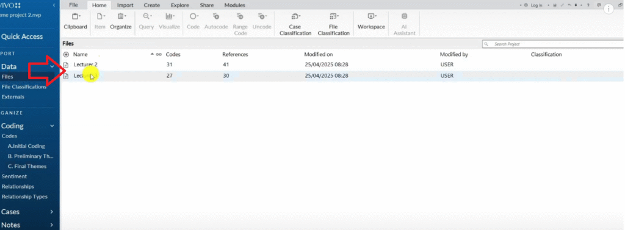Open Case Classification menu
This screenshot has width=625, height=230.
click(x=295, y=24)
